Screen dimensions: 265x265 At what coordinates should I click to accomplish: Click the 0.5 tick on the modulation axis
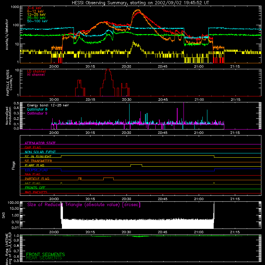coord(16,103)
